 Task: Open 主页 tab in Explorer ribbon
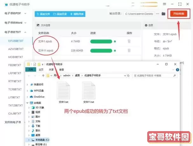point(41,70)
